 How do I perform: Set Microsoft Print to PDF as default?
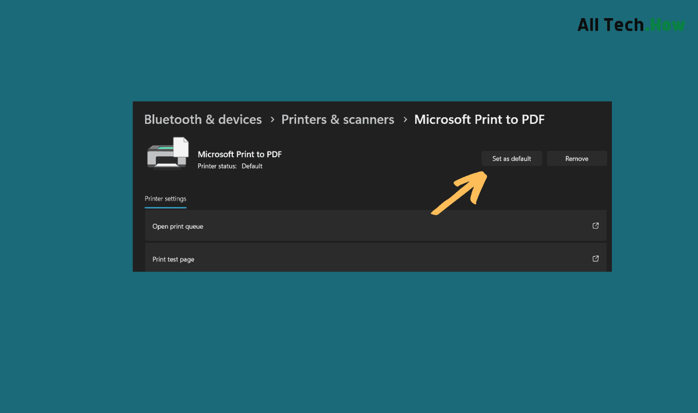(511, 158)
